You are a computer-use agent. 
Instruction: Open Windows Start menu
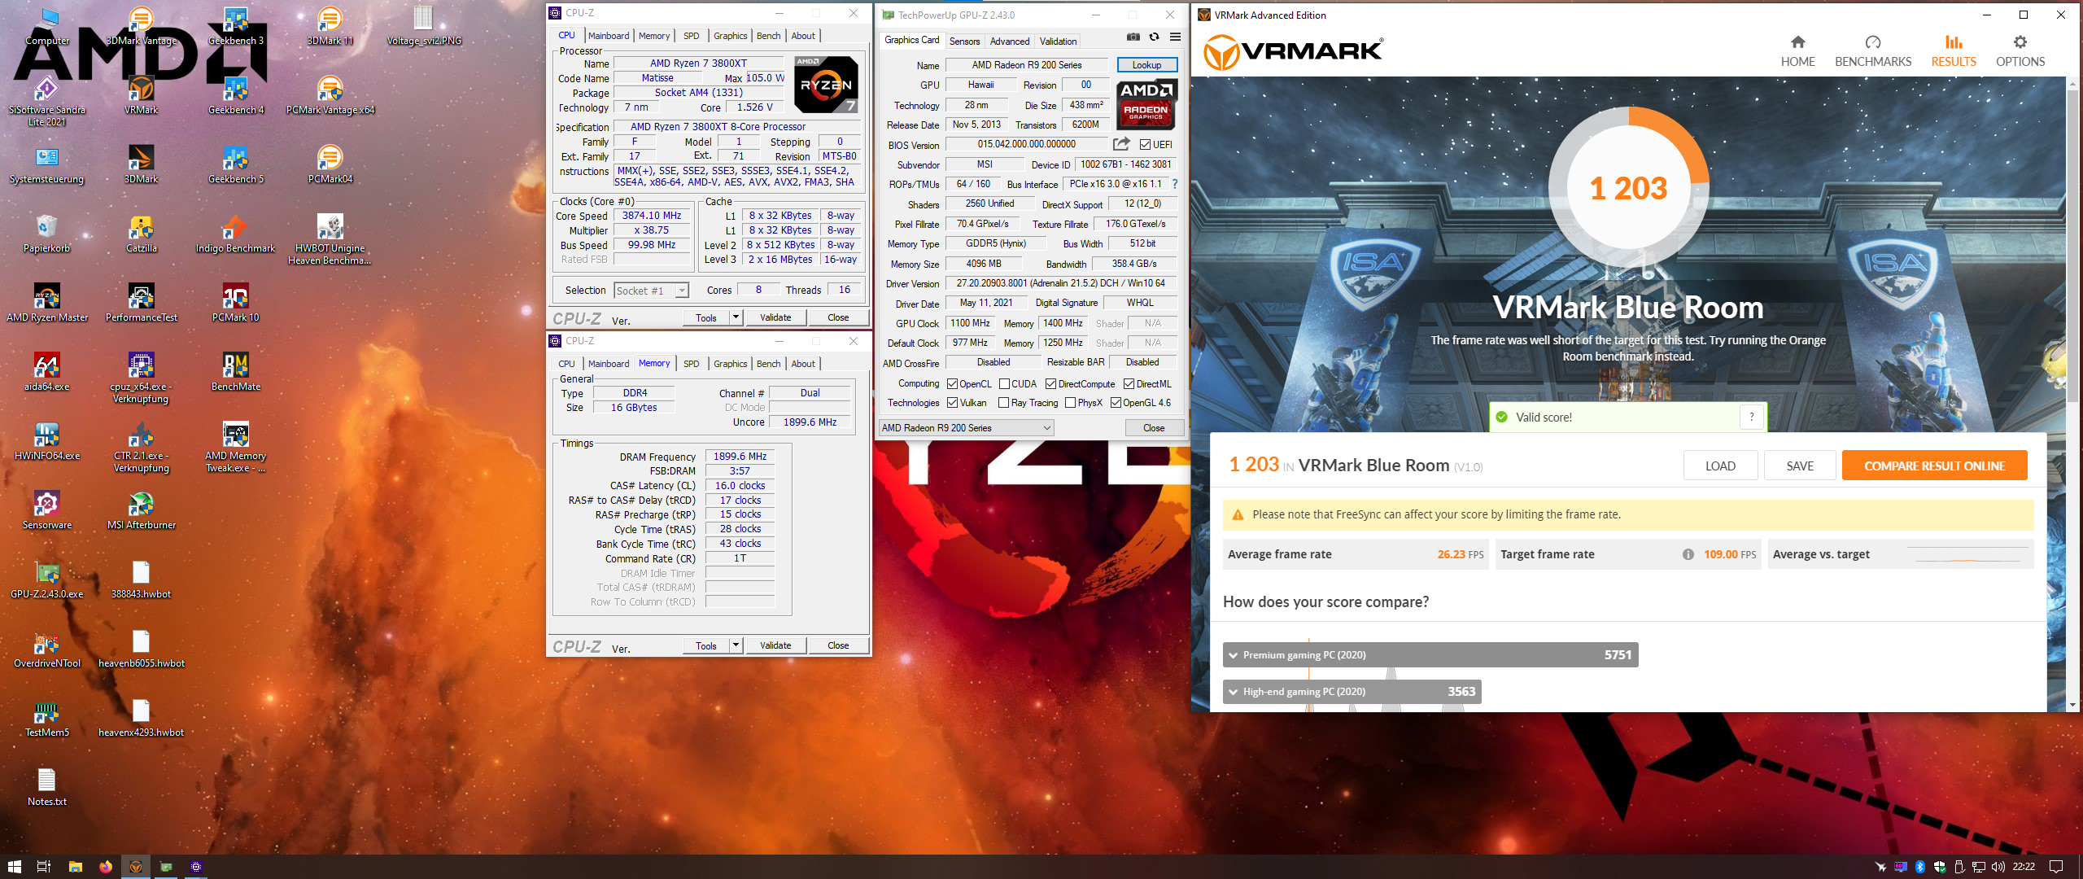click(15, 867)
